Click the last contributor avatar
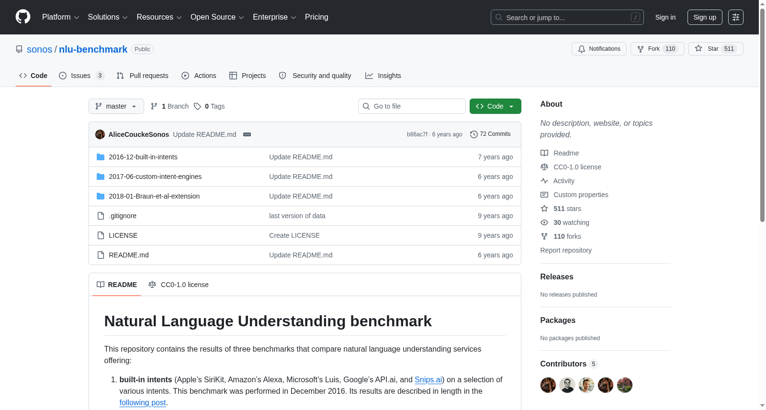The image size is (766, 410). click(625, 385)
